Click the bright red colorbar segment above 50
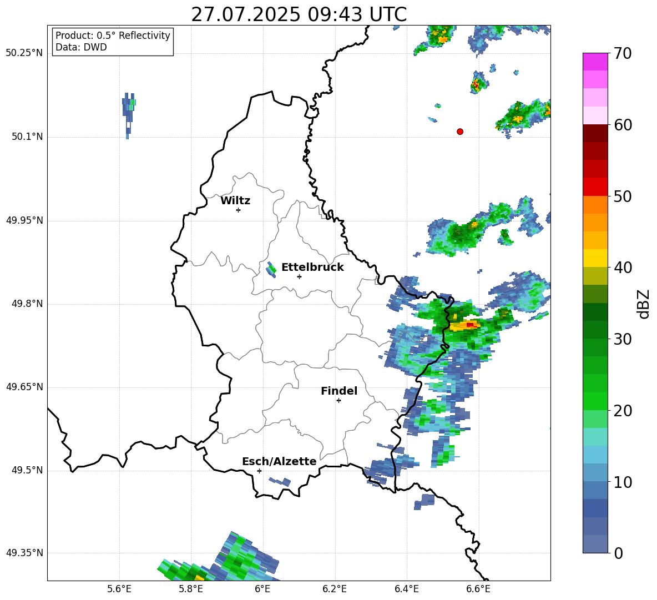This screenshot has height=600, width=657. pos(595,187)
